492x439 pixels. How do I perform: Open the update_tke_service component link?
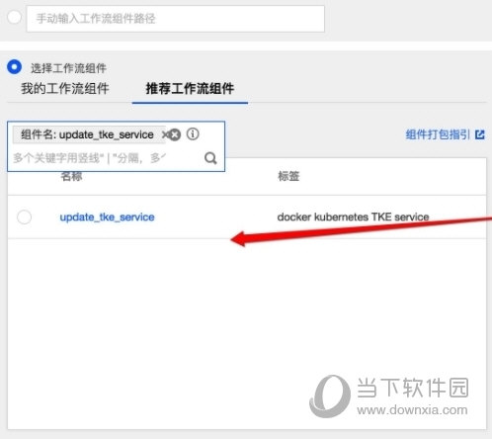click(107, 218)
